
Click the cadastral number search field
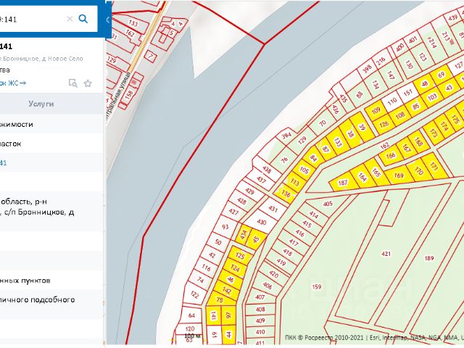click(x=33, y=19)
